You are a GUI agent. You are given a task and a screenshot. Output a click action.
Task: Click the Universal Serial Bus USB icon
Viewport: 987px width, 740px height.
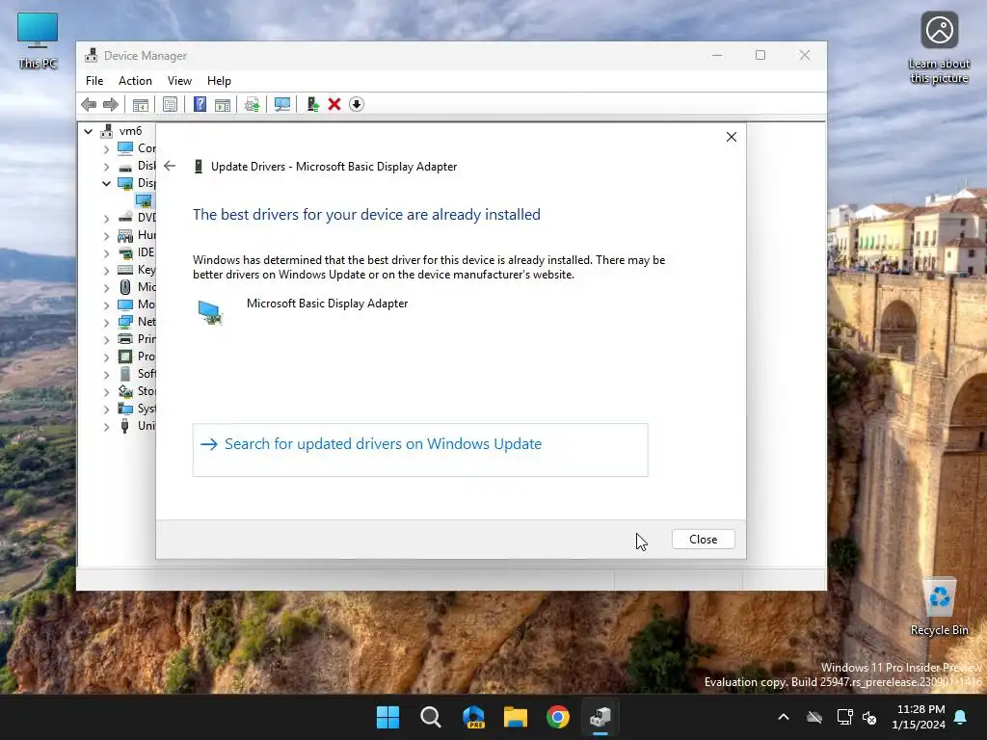[x=124, y=426]
